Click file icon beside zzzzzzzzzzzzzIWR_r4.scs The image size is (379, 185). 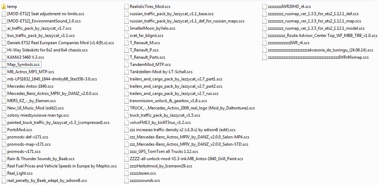pyautogui.click(x=264, y=43)
